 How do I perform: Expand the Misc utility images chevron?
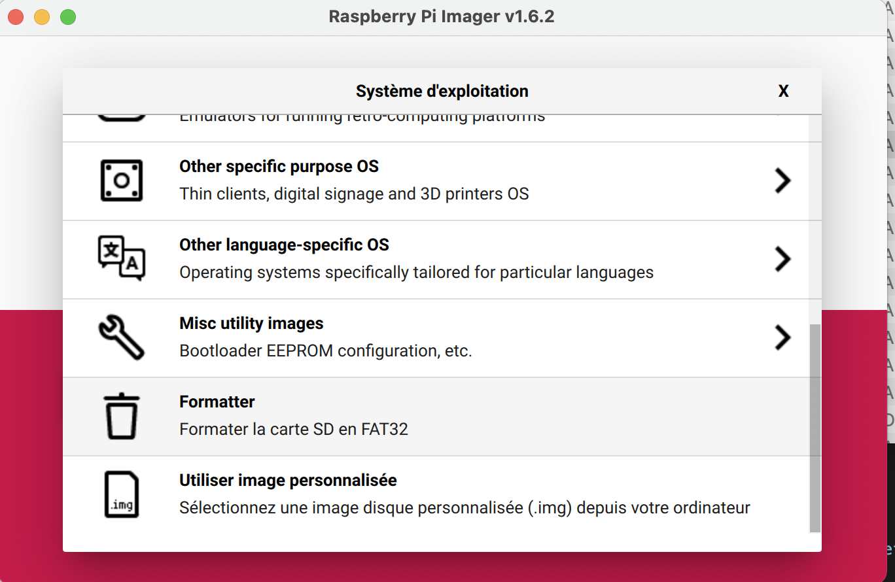click(782, 337)
